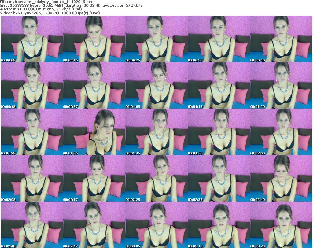Select the thumbnail marked 00:02:48
This screenshot has height=248, width=313.
[x=32, y=225]
